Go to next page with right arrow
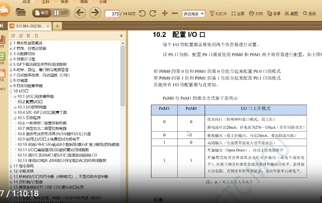Viewport: 322px width, 203px height. click(95, 13)
